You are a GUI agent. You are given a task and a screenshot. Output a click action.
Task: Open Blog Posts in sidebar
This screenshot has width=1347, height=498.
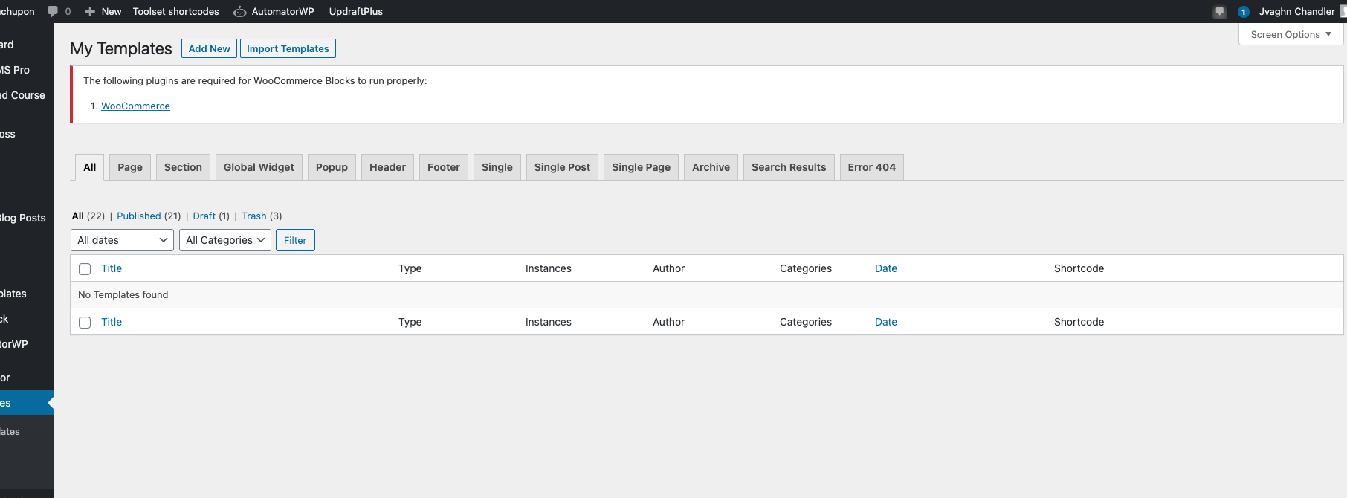22,218
